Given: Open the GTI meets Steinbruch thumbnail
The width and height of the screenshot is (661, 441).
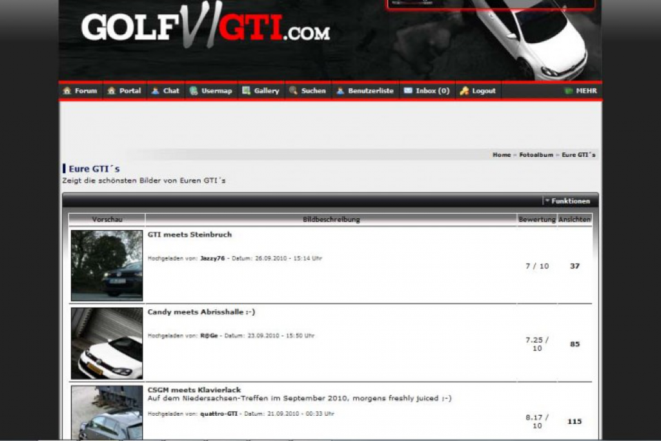Looking at the screenshot, I should [107, 265].
